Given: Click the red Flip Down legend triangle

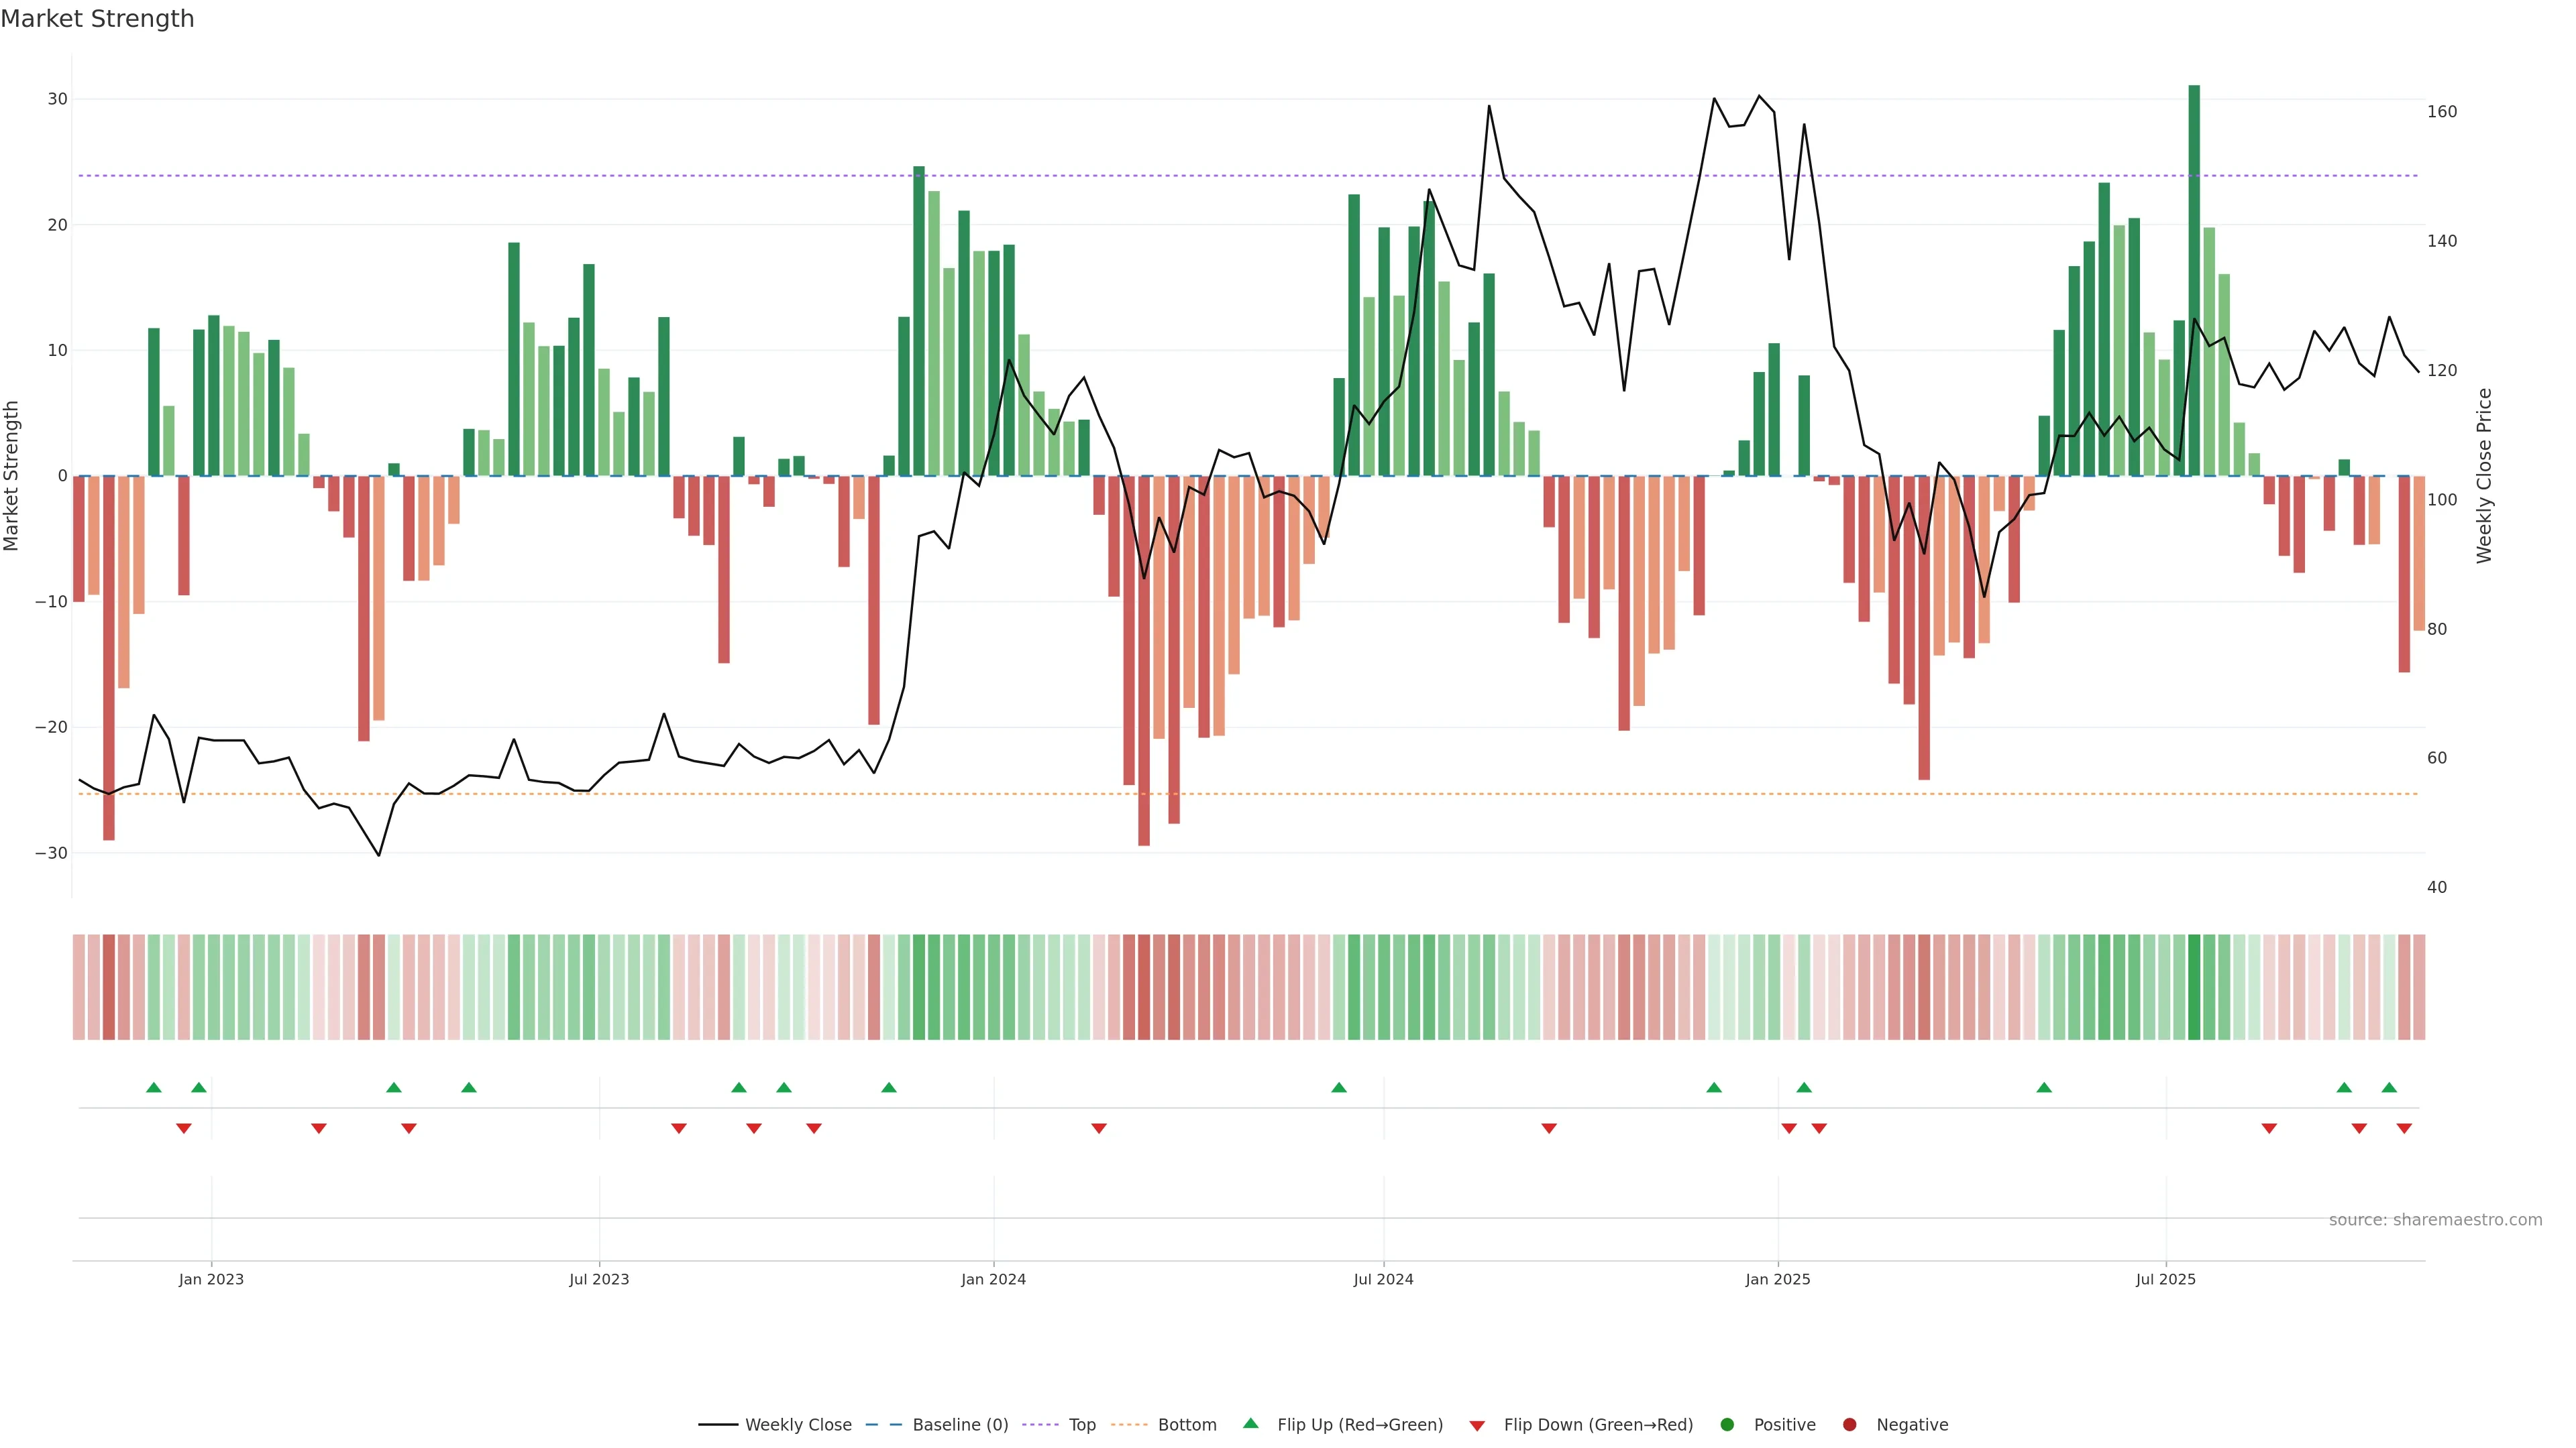Looking at the screenshot, I should (x=1477, y=1426).
